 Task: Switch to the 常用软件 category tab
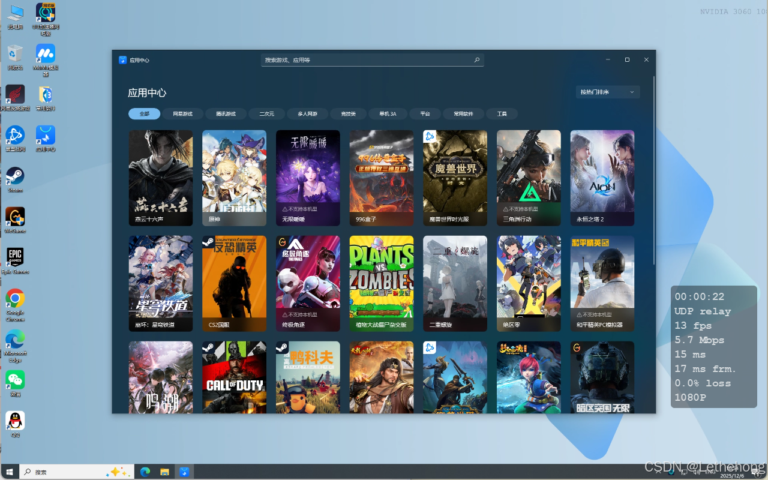(x=463, y=114)
